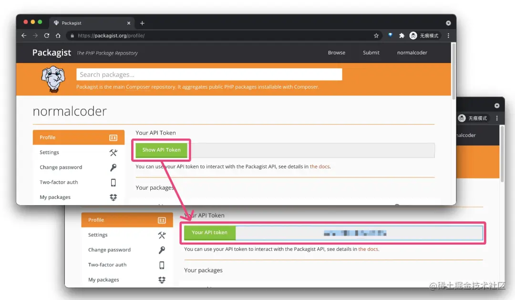
Task: Open the incognito profile indicator in front window
Action: click(424, 35)
